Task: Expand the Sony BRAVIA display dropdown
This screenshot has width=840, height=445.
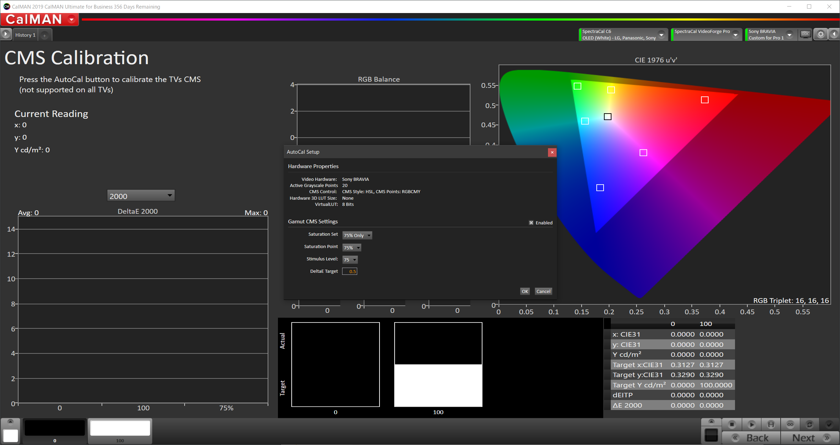Action: pos(790,35)
